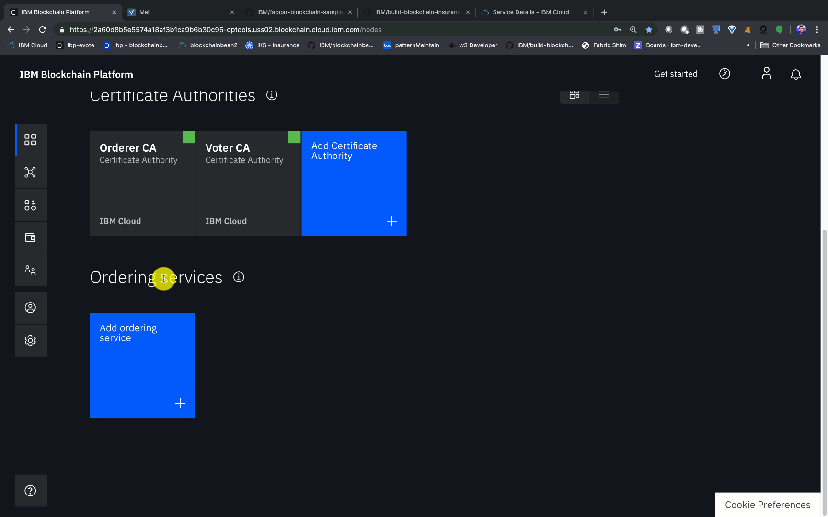
Task: Open the Organizations people icon in sidebar
Action: tap(30, 270)
